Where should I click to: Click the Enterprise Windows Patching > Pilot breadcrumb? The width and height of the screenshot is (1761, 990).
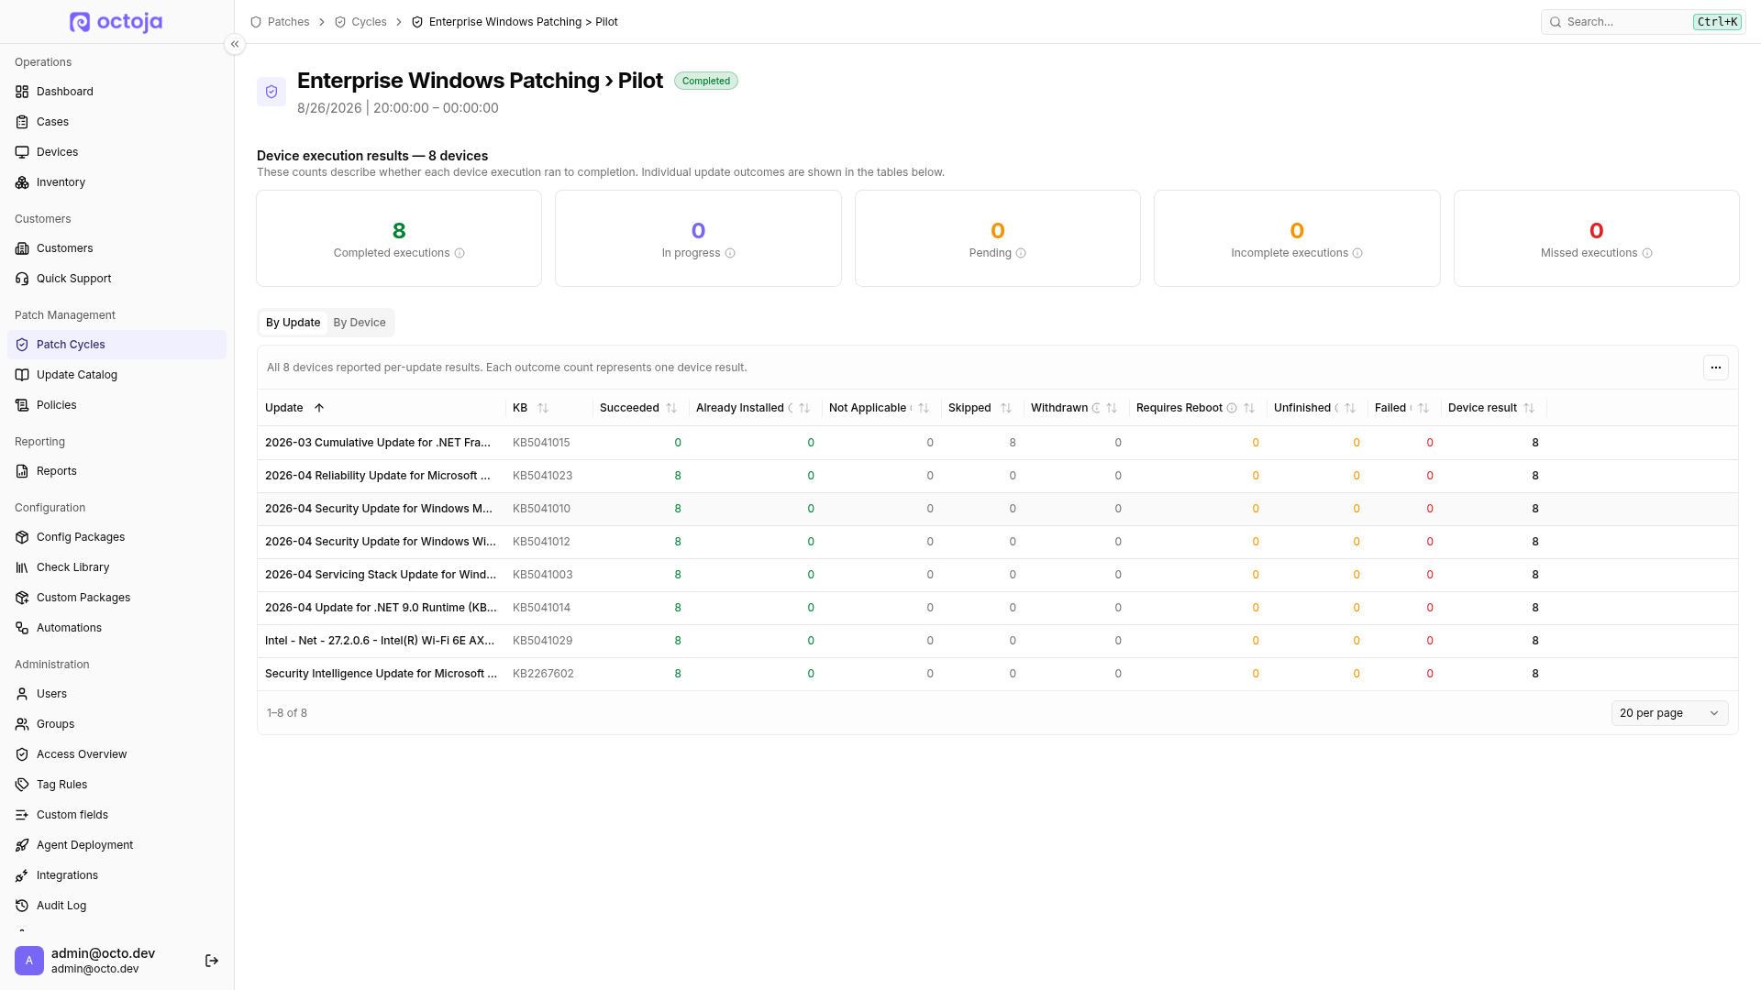click(x=515, y=22)
